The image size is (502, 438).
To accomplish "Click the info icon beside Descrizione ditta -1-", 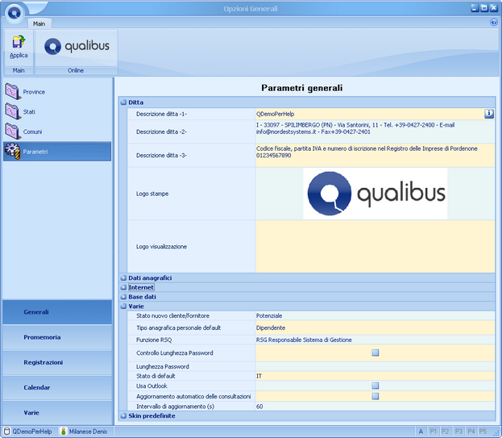I will 489,114.
